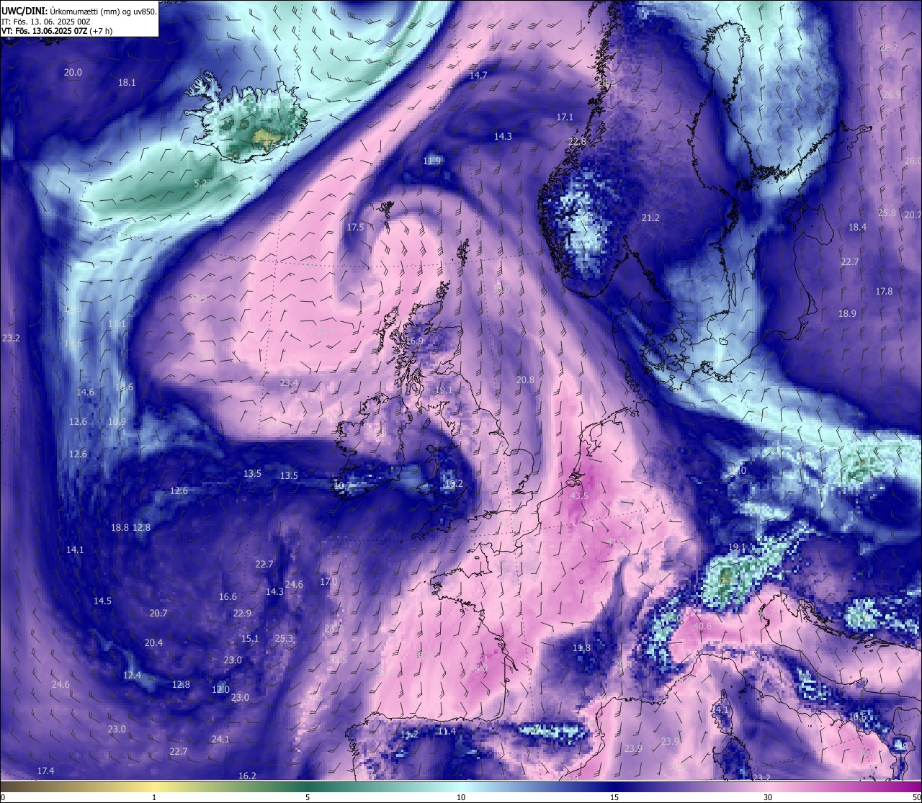This screenshot has height=803, width=922.
Task: Select the 18.1 value near Iceland
Action: click(127, 83)
